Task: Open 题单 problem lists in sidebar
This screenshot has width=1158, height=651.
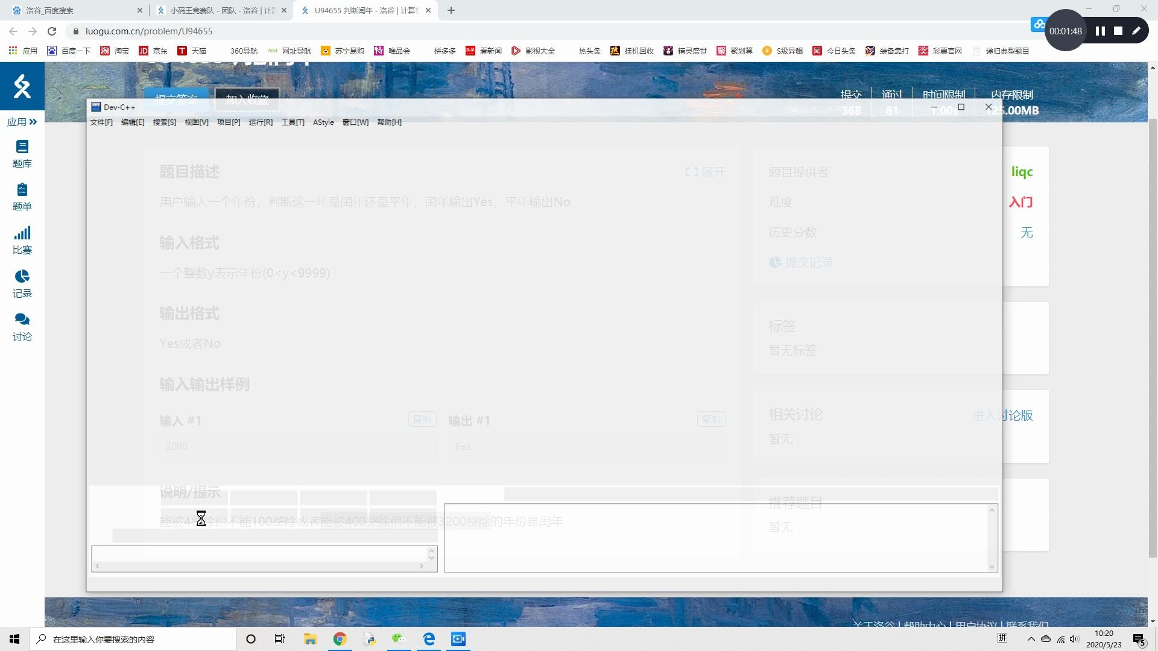Action: [x=22, y=197]
